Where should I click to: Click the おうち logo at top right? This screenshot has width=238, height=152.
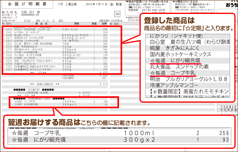[232, 5]
